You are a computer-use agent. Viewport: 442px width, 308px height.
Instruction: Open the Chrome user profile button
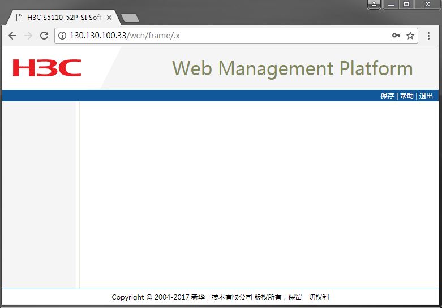click(374, 5)
